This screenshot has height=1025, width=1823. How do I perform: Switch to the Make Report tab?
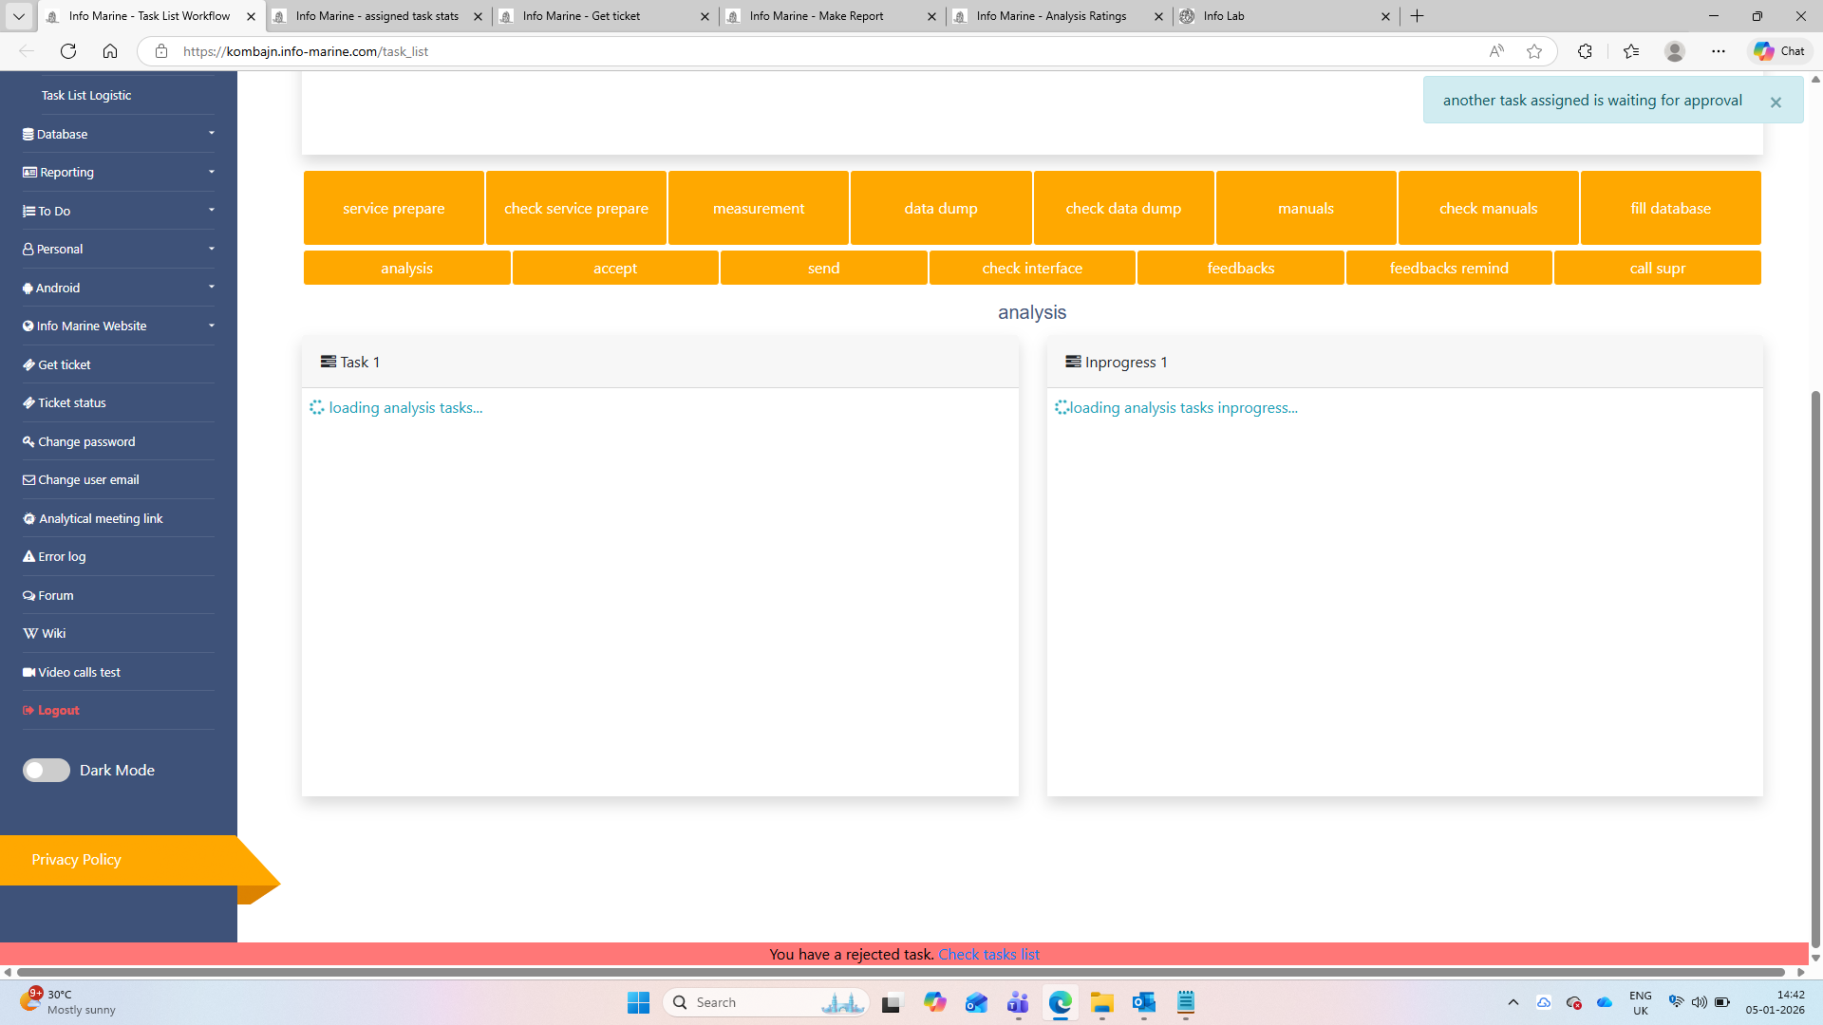coord(817,16)
